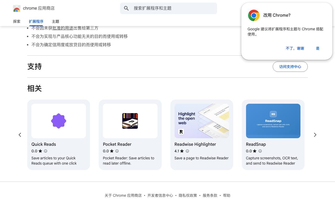Show previous related extensions with left arrow
335x209 pixels.
tap(20, 135)
